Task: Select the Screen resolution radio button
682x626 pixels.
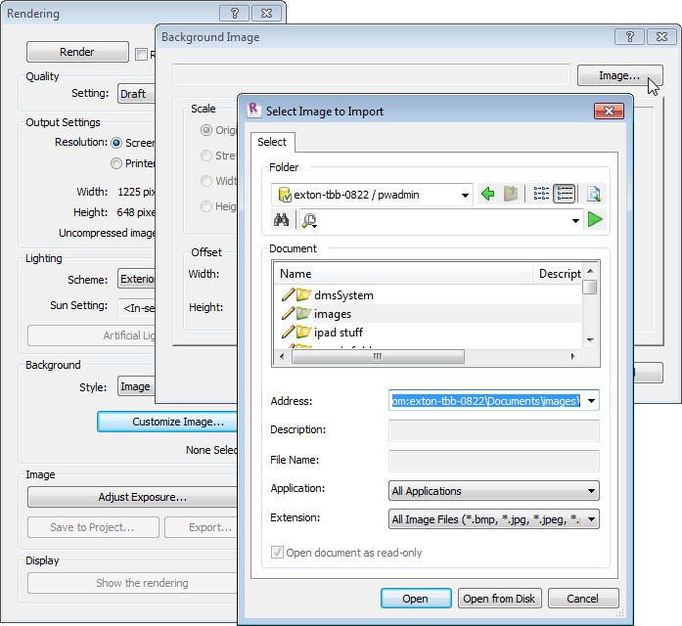Action: point(117,143)
